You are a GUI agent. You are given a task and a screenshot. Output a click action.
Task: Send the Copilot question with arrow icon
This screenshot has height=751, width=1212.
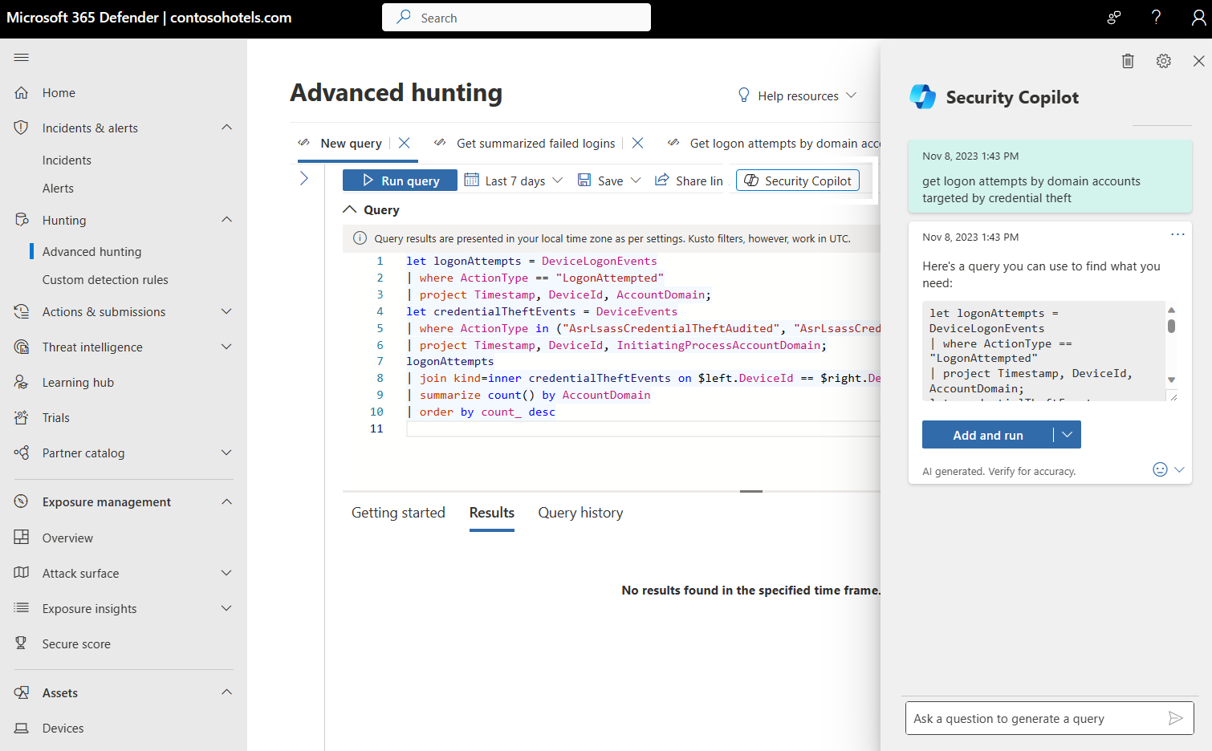click(x=1175, y=718)
